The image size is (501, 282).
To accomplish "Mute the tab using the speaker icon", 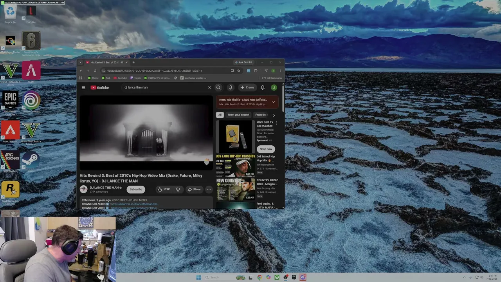I will [121, 62].
